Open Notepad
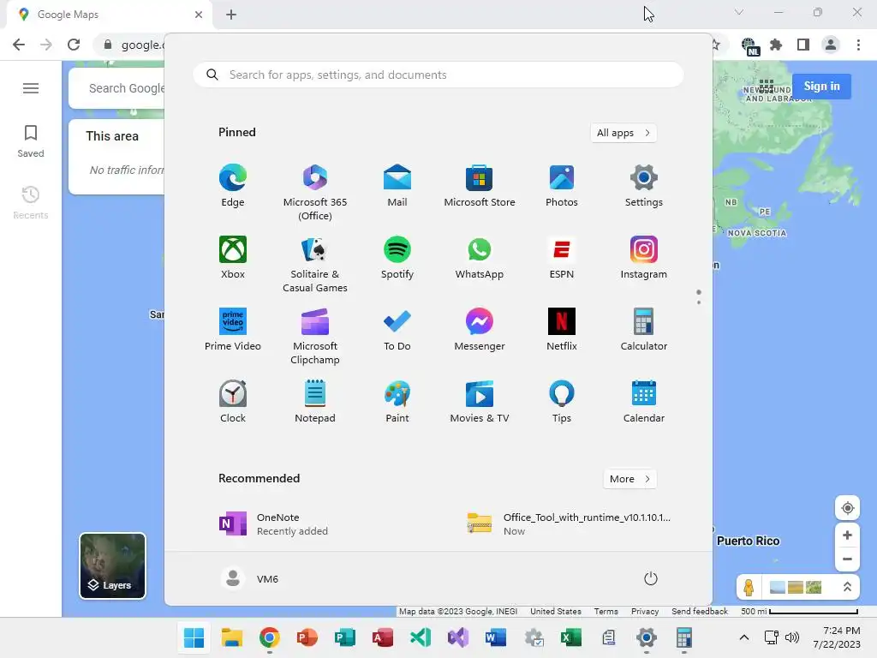The width and height of the screenshot is (877, 658). (x=315, y=402)
